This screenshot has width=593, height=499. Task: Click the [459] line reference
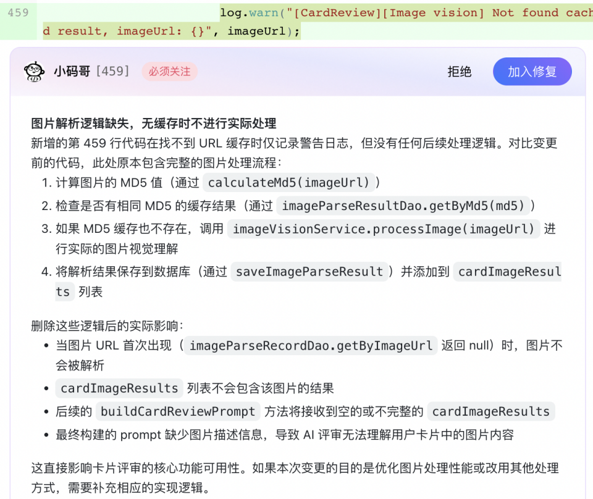pos(112,72)
